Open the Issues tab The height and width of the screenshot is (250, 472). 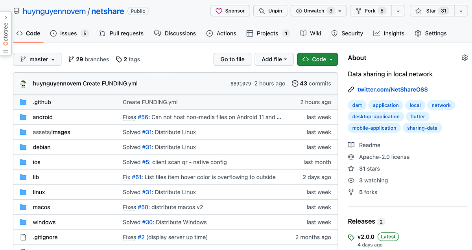click(69, 33)
